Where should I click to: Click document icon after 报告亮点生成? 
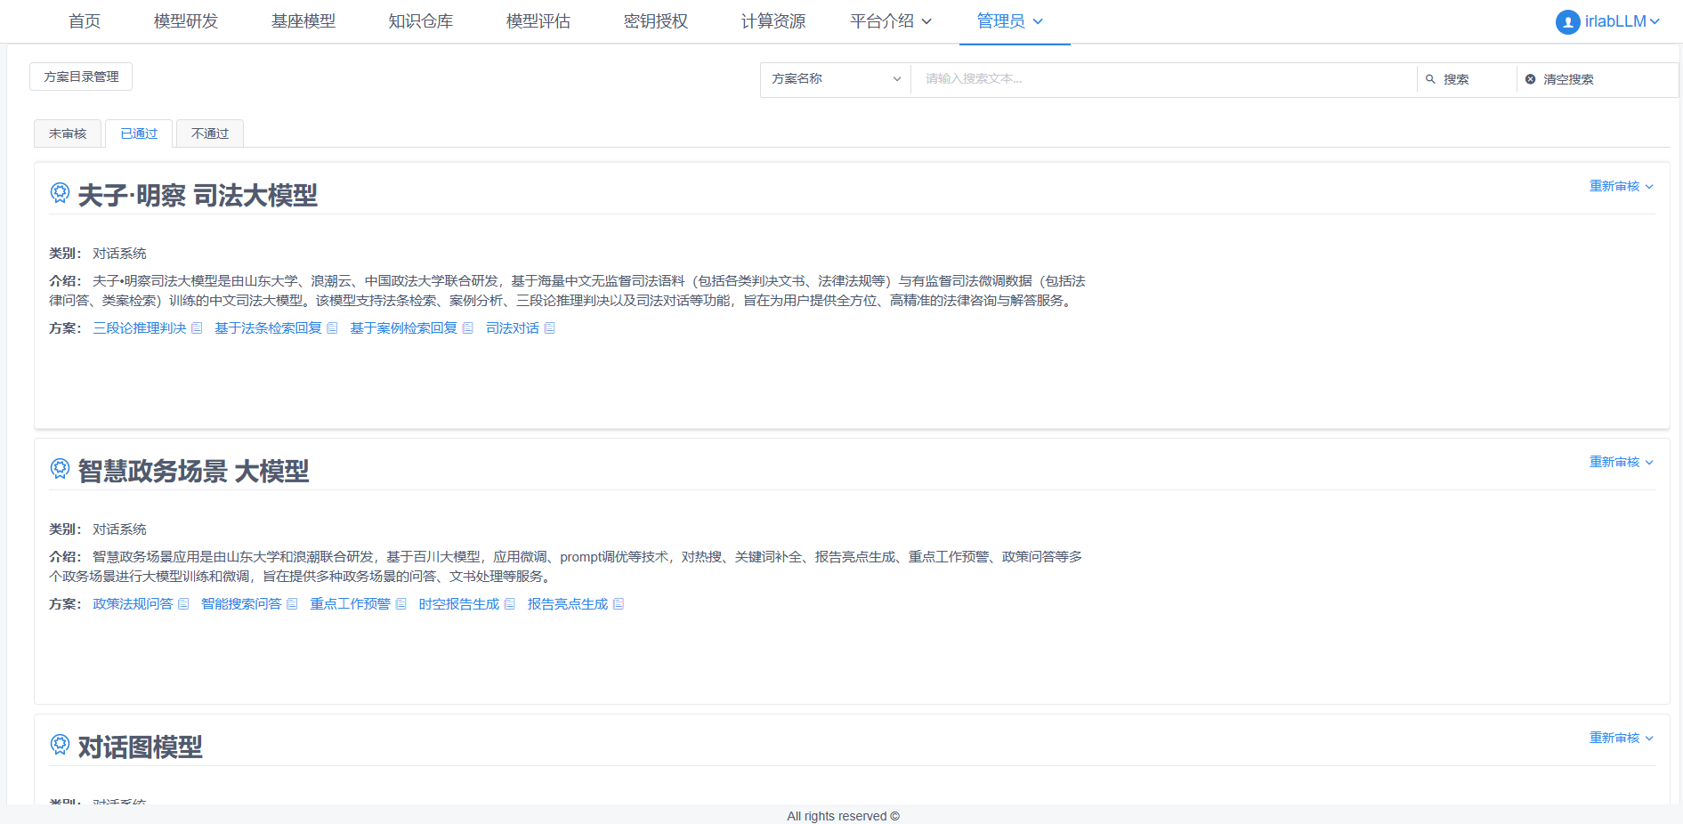tap(619, 604)
